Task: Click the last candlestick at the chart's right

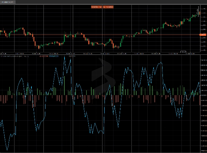Action: tap(200, 14)
